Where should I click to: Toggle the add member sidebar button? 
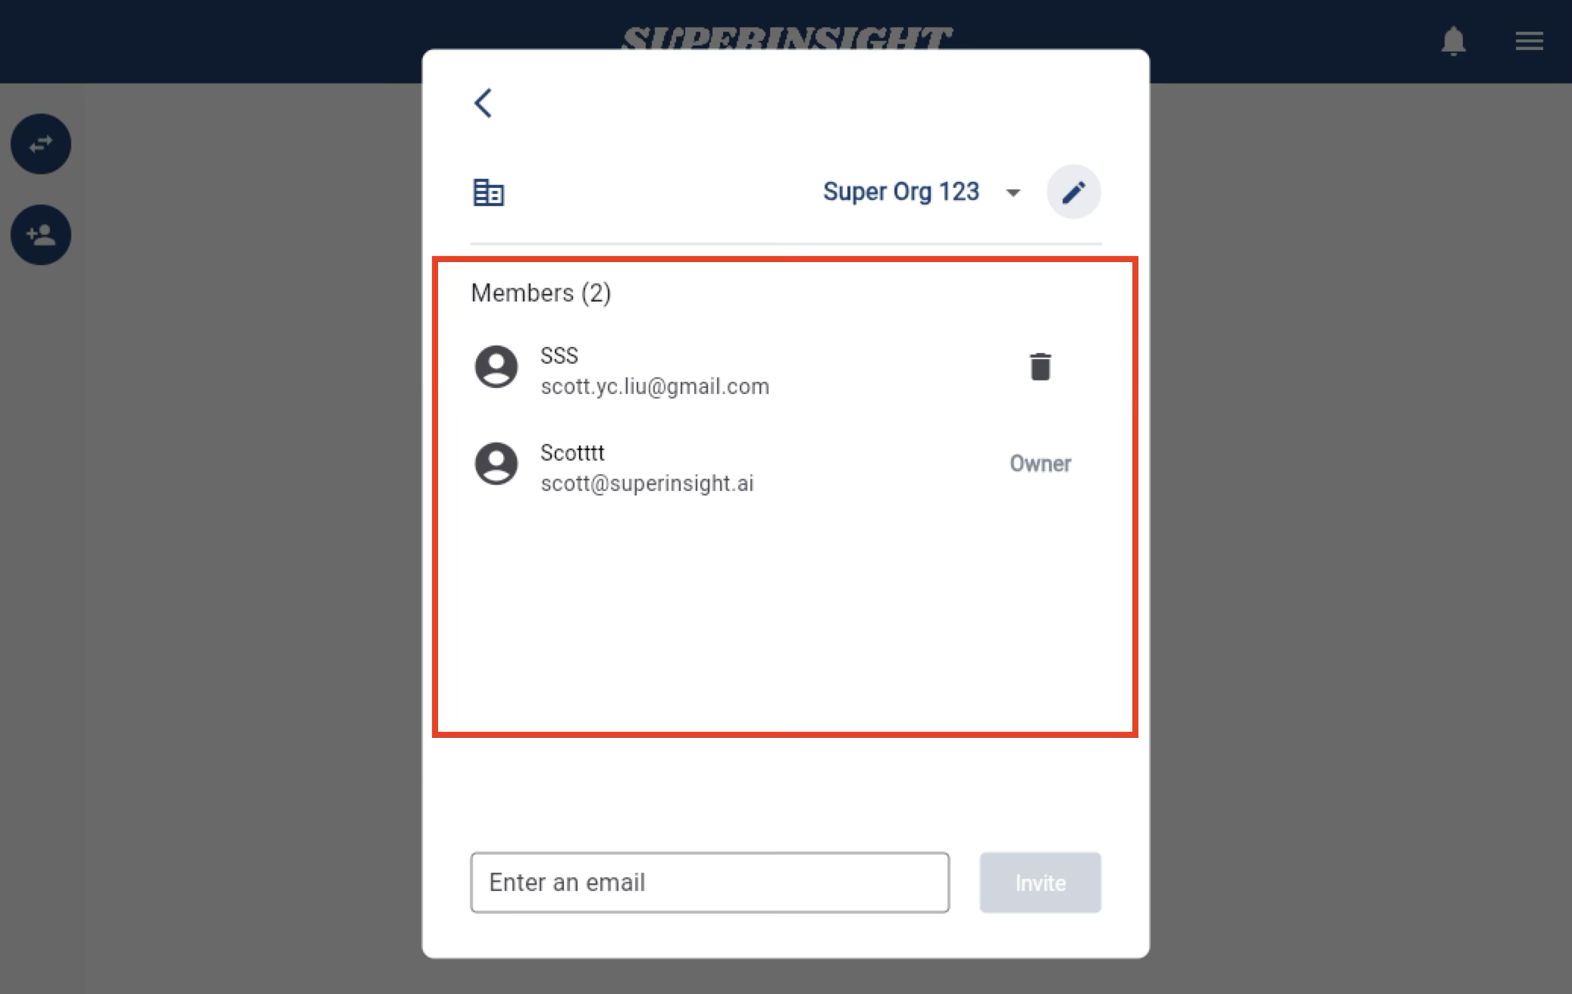pyautogui.click(x=40, y=235)
